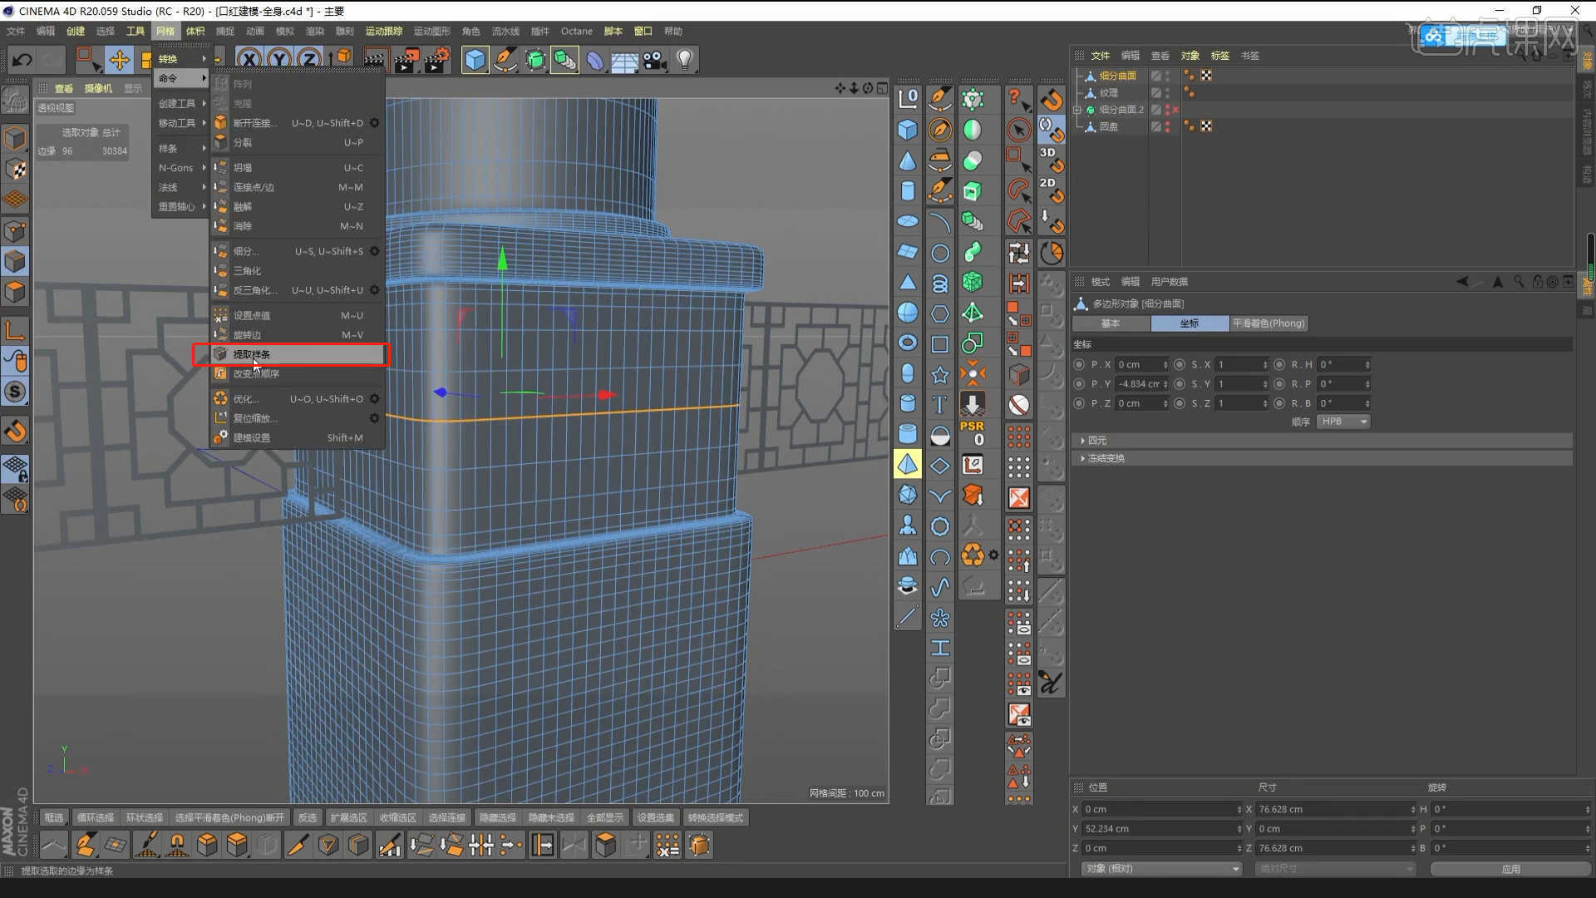This screenshot has height=898, width=1596.
Task: Choose 提取样条 from the command menu
Action: (x=298, y=354)
